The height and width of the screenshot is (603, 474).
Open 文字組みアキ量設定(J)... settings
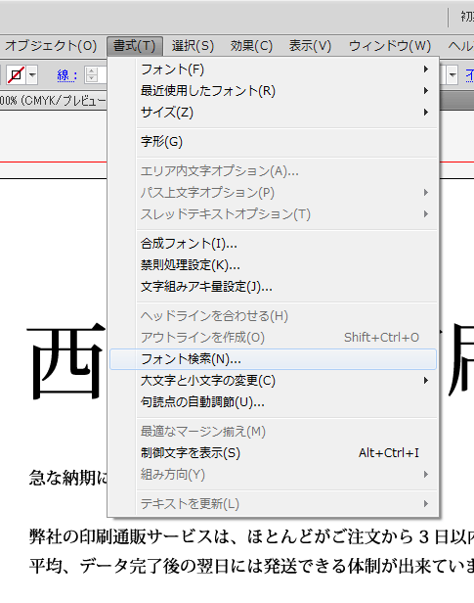(274, 287)
